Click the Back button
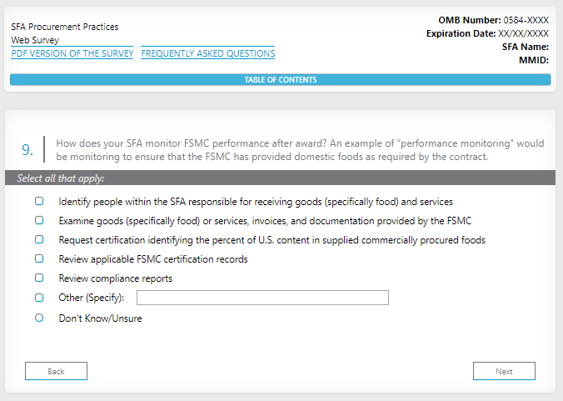563x401 pixels. (x=56, y=371)
